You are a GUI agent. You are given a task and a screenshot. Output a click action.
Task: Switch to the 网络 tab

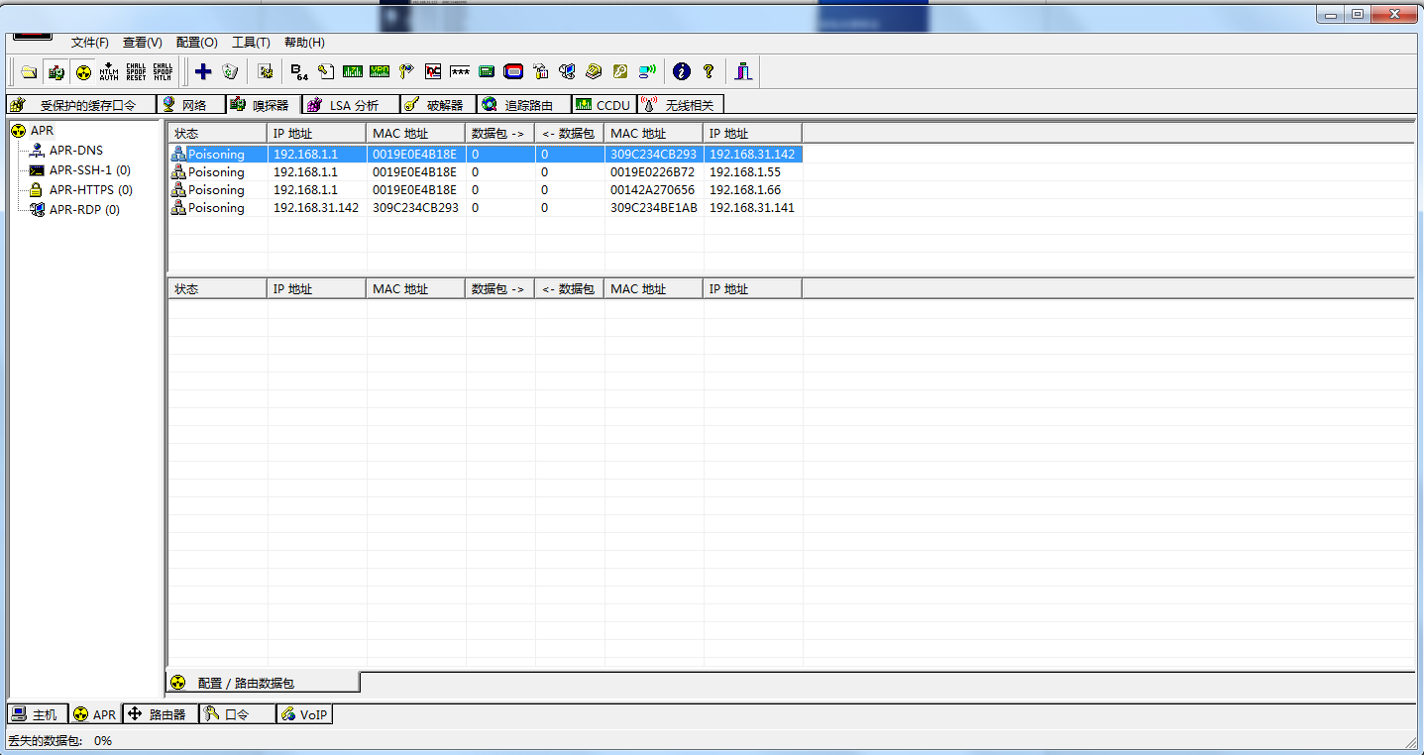pyautogui.click(x=191, y=105)
